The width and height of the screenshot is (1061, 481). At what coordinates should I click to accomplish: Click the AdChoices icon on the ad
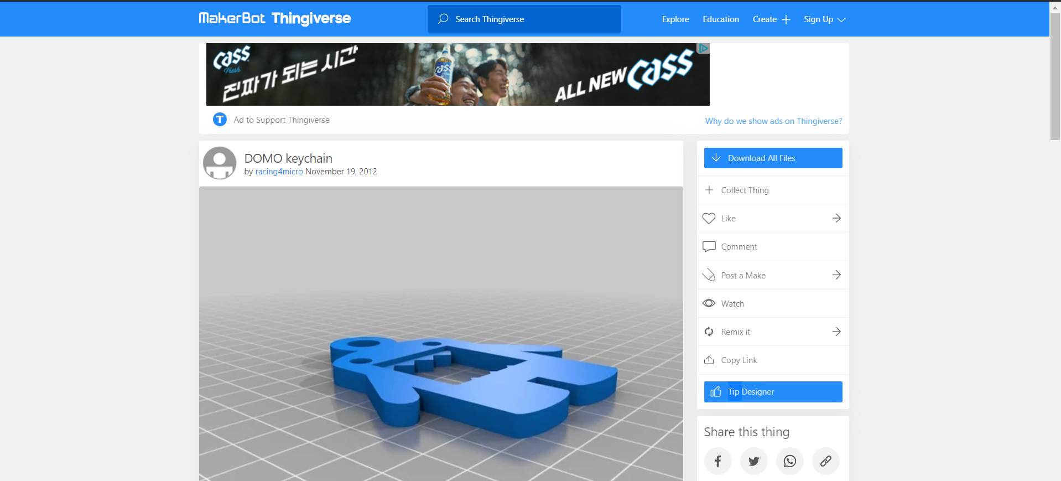point(703,48)
